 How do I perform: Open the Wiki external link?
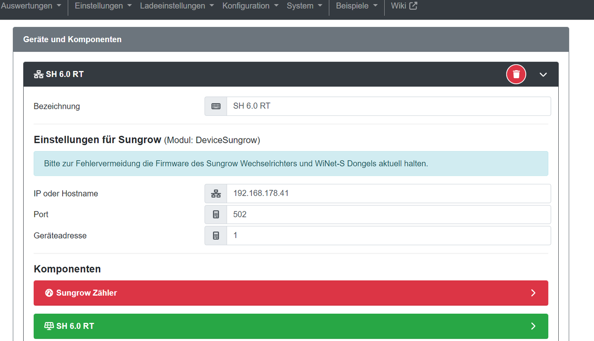pyautogui.click(x=404, y=6)
